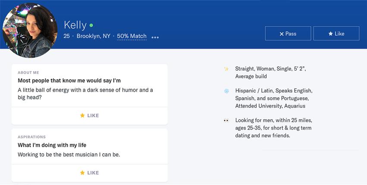Click the Brooklyn, NY location text
Image resolution: width=367 pixels, height=185 pixels.
click(x=93, y=36)
